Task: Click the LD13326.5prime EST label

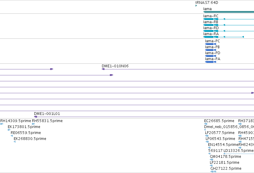Action: 238,151
